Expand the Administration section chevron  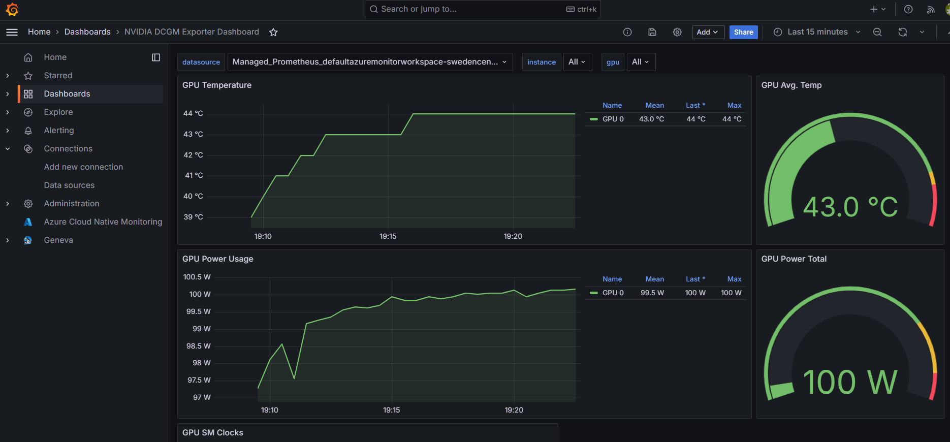pyautogui.click(x=8, y=204)
